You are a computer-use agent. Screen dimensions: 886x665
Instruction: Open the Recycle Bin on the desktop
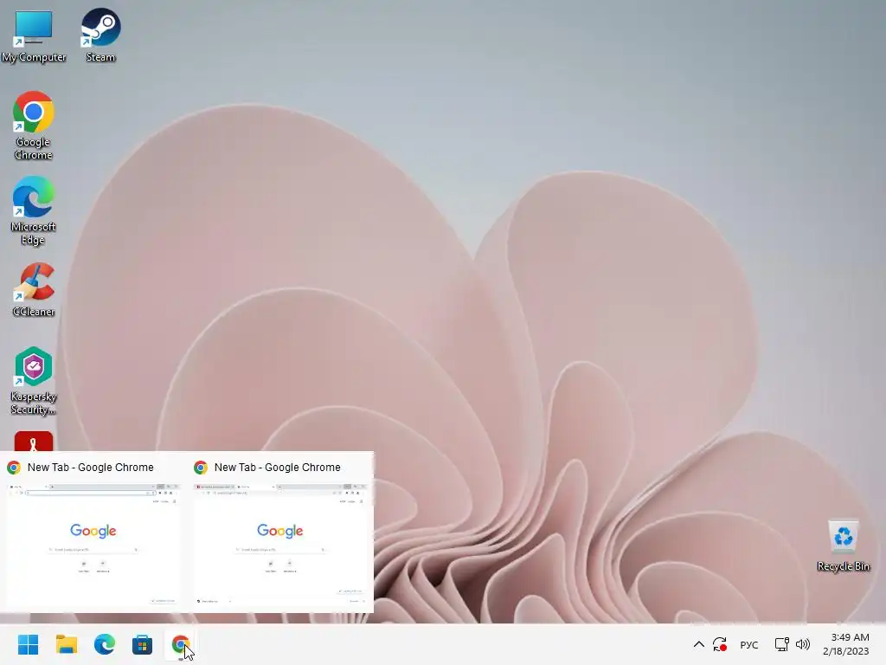point(843,546)
